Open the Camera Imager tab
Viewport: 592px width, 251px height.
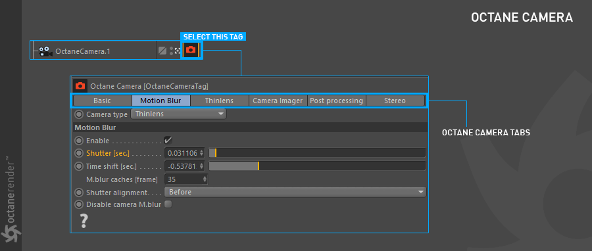click(278, 101)
